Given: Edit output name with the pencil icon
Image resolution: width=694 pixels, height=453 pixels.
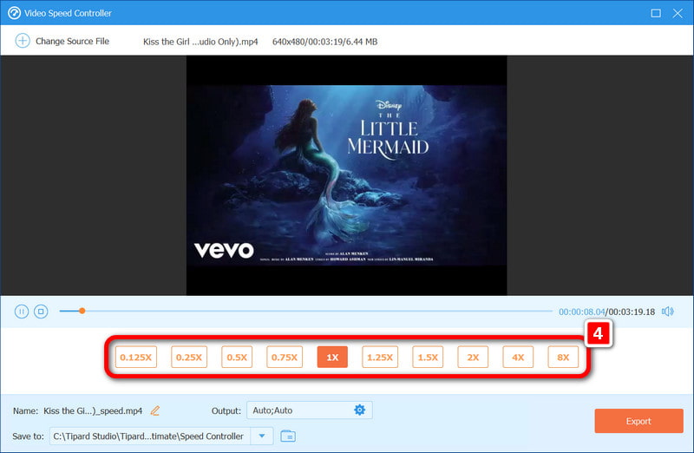Looking at the screenshot, I should 155,410.
